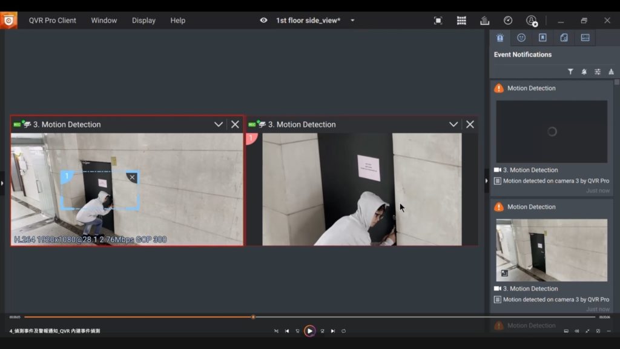Switch to the face recognition tab

pos(521,38)
